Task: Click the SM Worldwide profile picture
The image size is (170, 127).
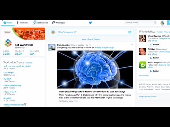Action: pos(8,43)
